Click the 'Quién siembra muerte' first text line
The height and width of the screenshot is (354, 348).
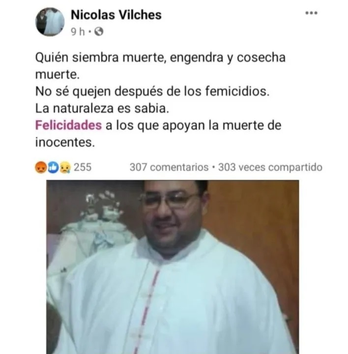(x=160, y=58)
